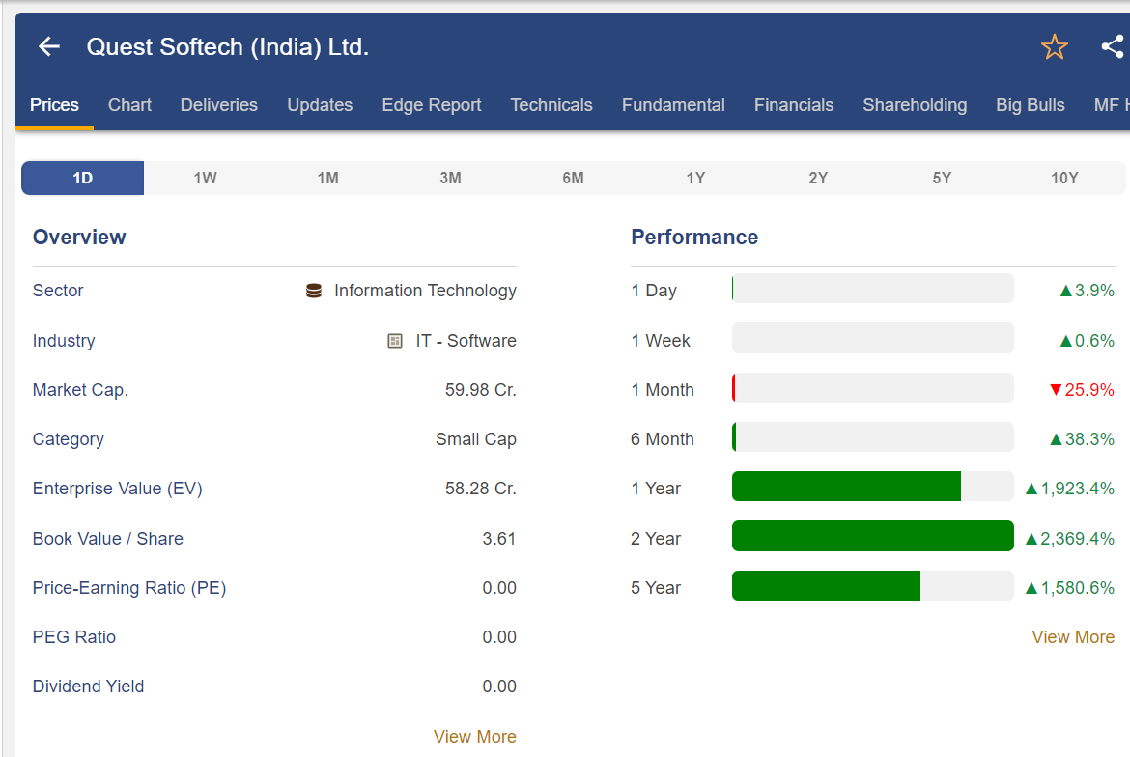Viewport: 1130px width, 757px height.
Task: Click the Dividend Yield label
Action: [89, 687]
